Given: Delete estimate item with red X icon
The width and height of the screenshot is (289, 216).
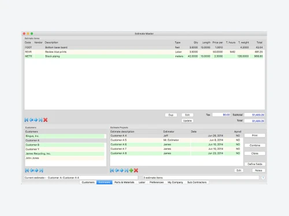Looking at the screenshot, I should (46, 120).
